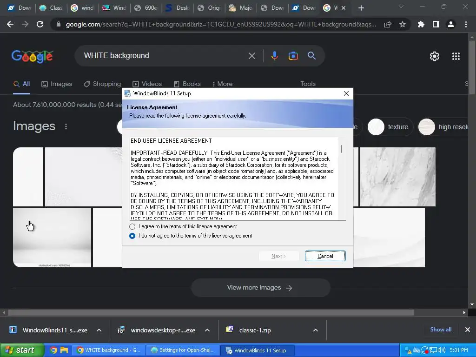
Task: Click the volume icon in system tray
Action: click(442, 350)
